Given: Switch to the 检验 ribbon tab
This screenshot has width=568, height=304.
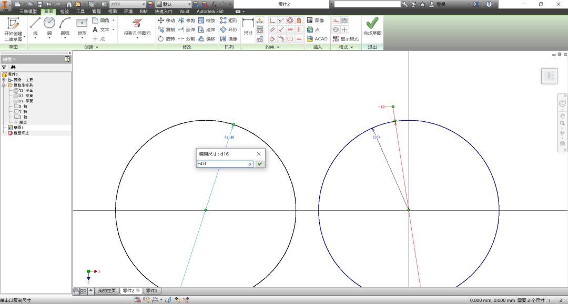Looking at the screenshot, I should (x=65, y=12).
